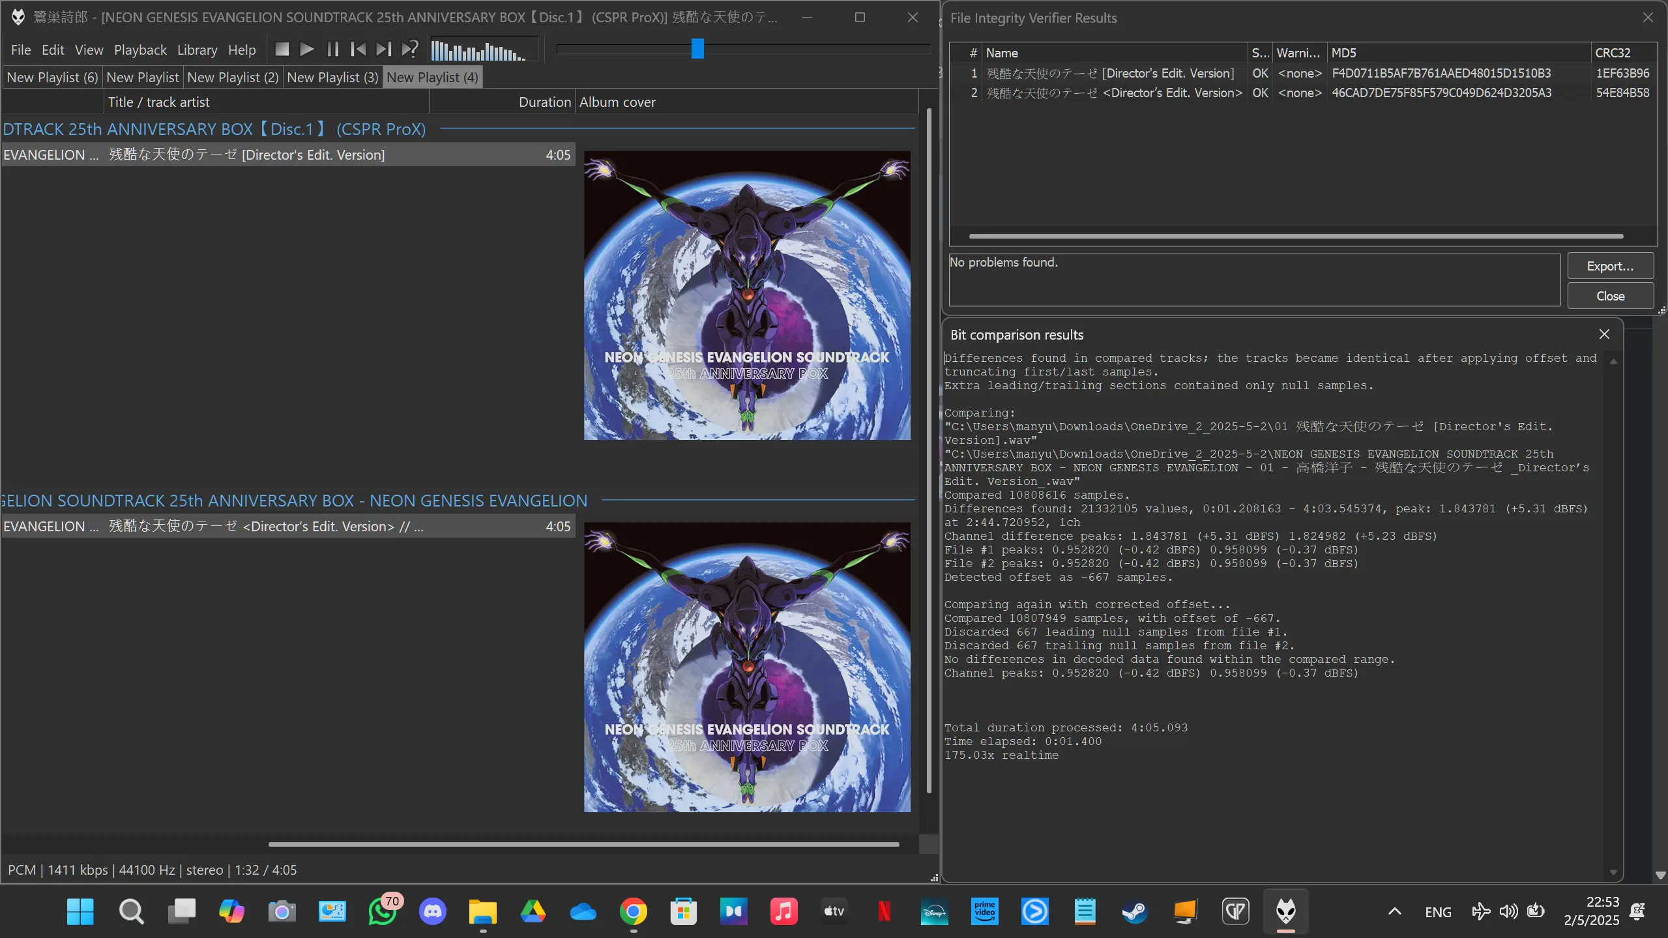Viewport: 1668px width, 938px height.
Task: Switch to New Playlist (3) tab
Action: tap(332, 78)
